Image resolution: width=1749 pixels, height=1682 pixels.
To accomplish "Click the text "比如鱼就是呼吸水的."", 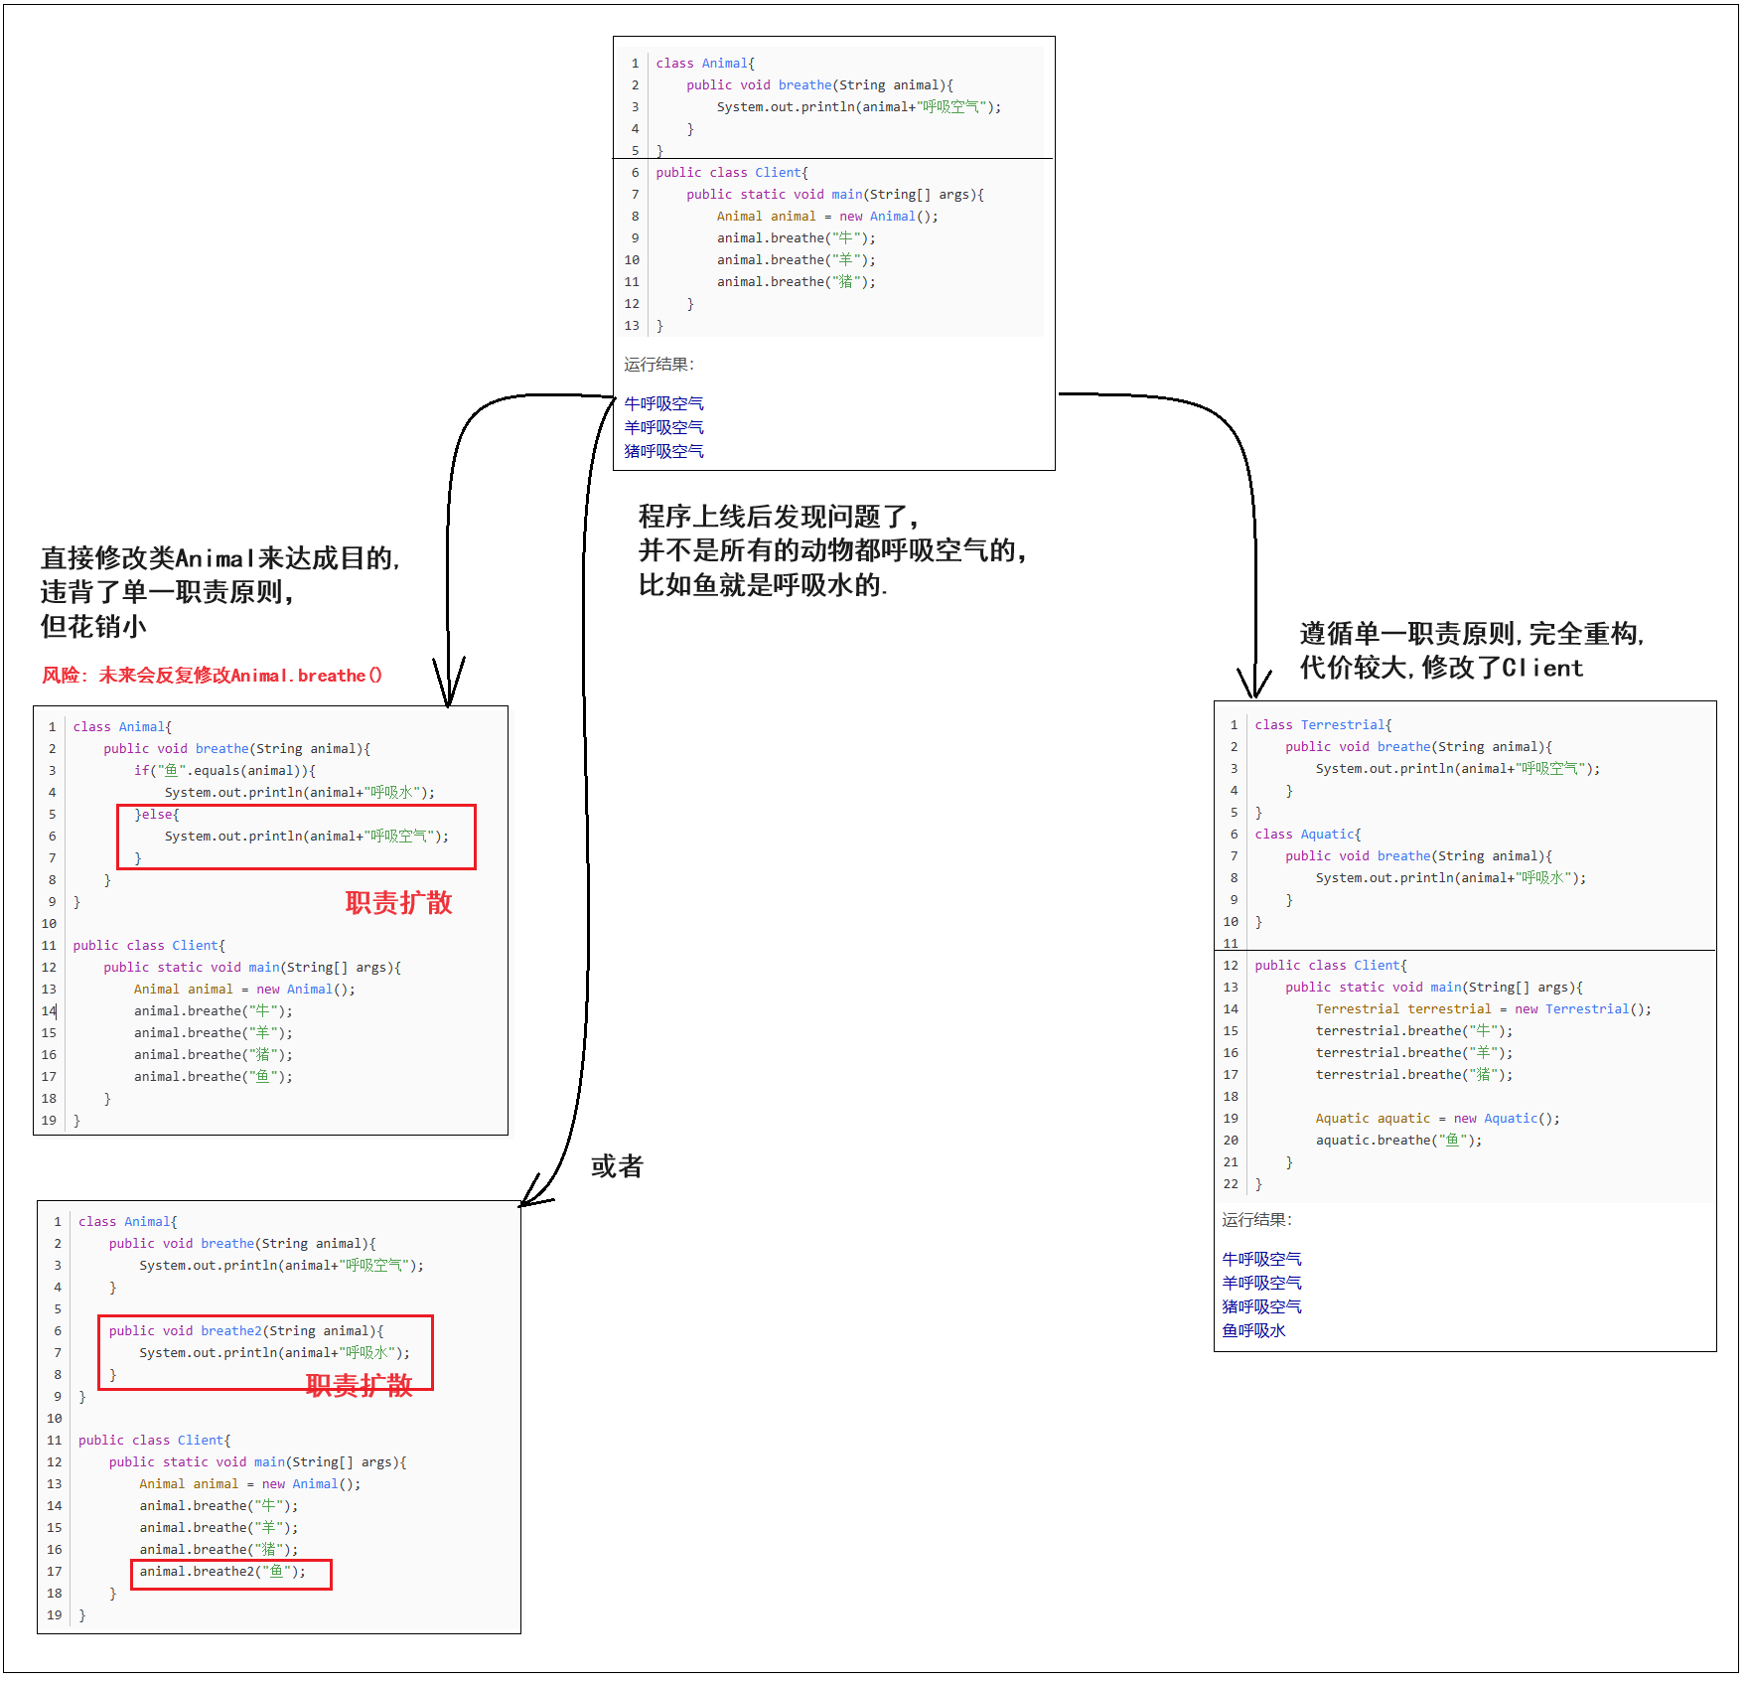I will [763, 585].
